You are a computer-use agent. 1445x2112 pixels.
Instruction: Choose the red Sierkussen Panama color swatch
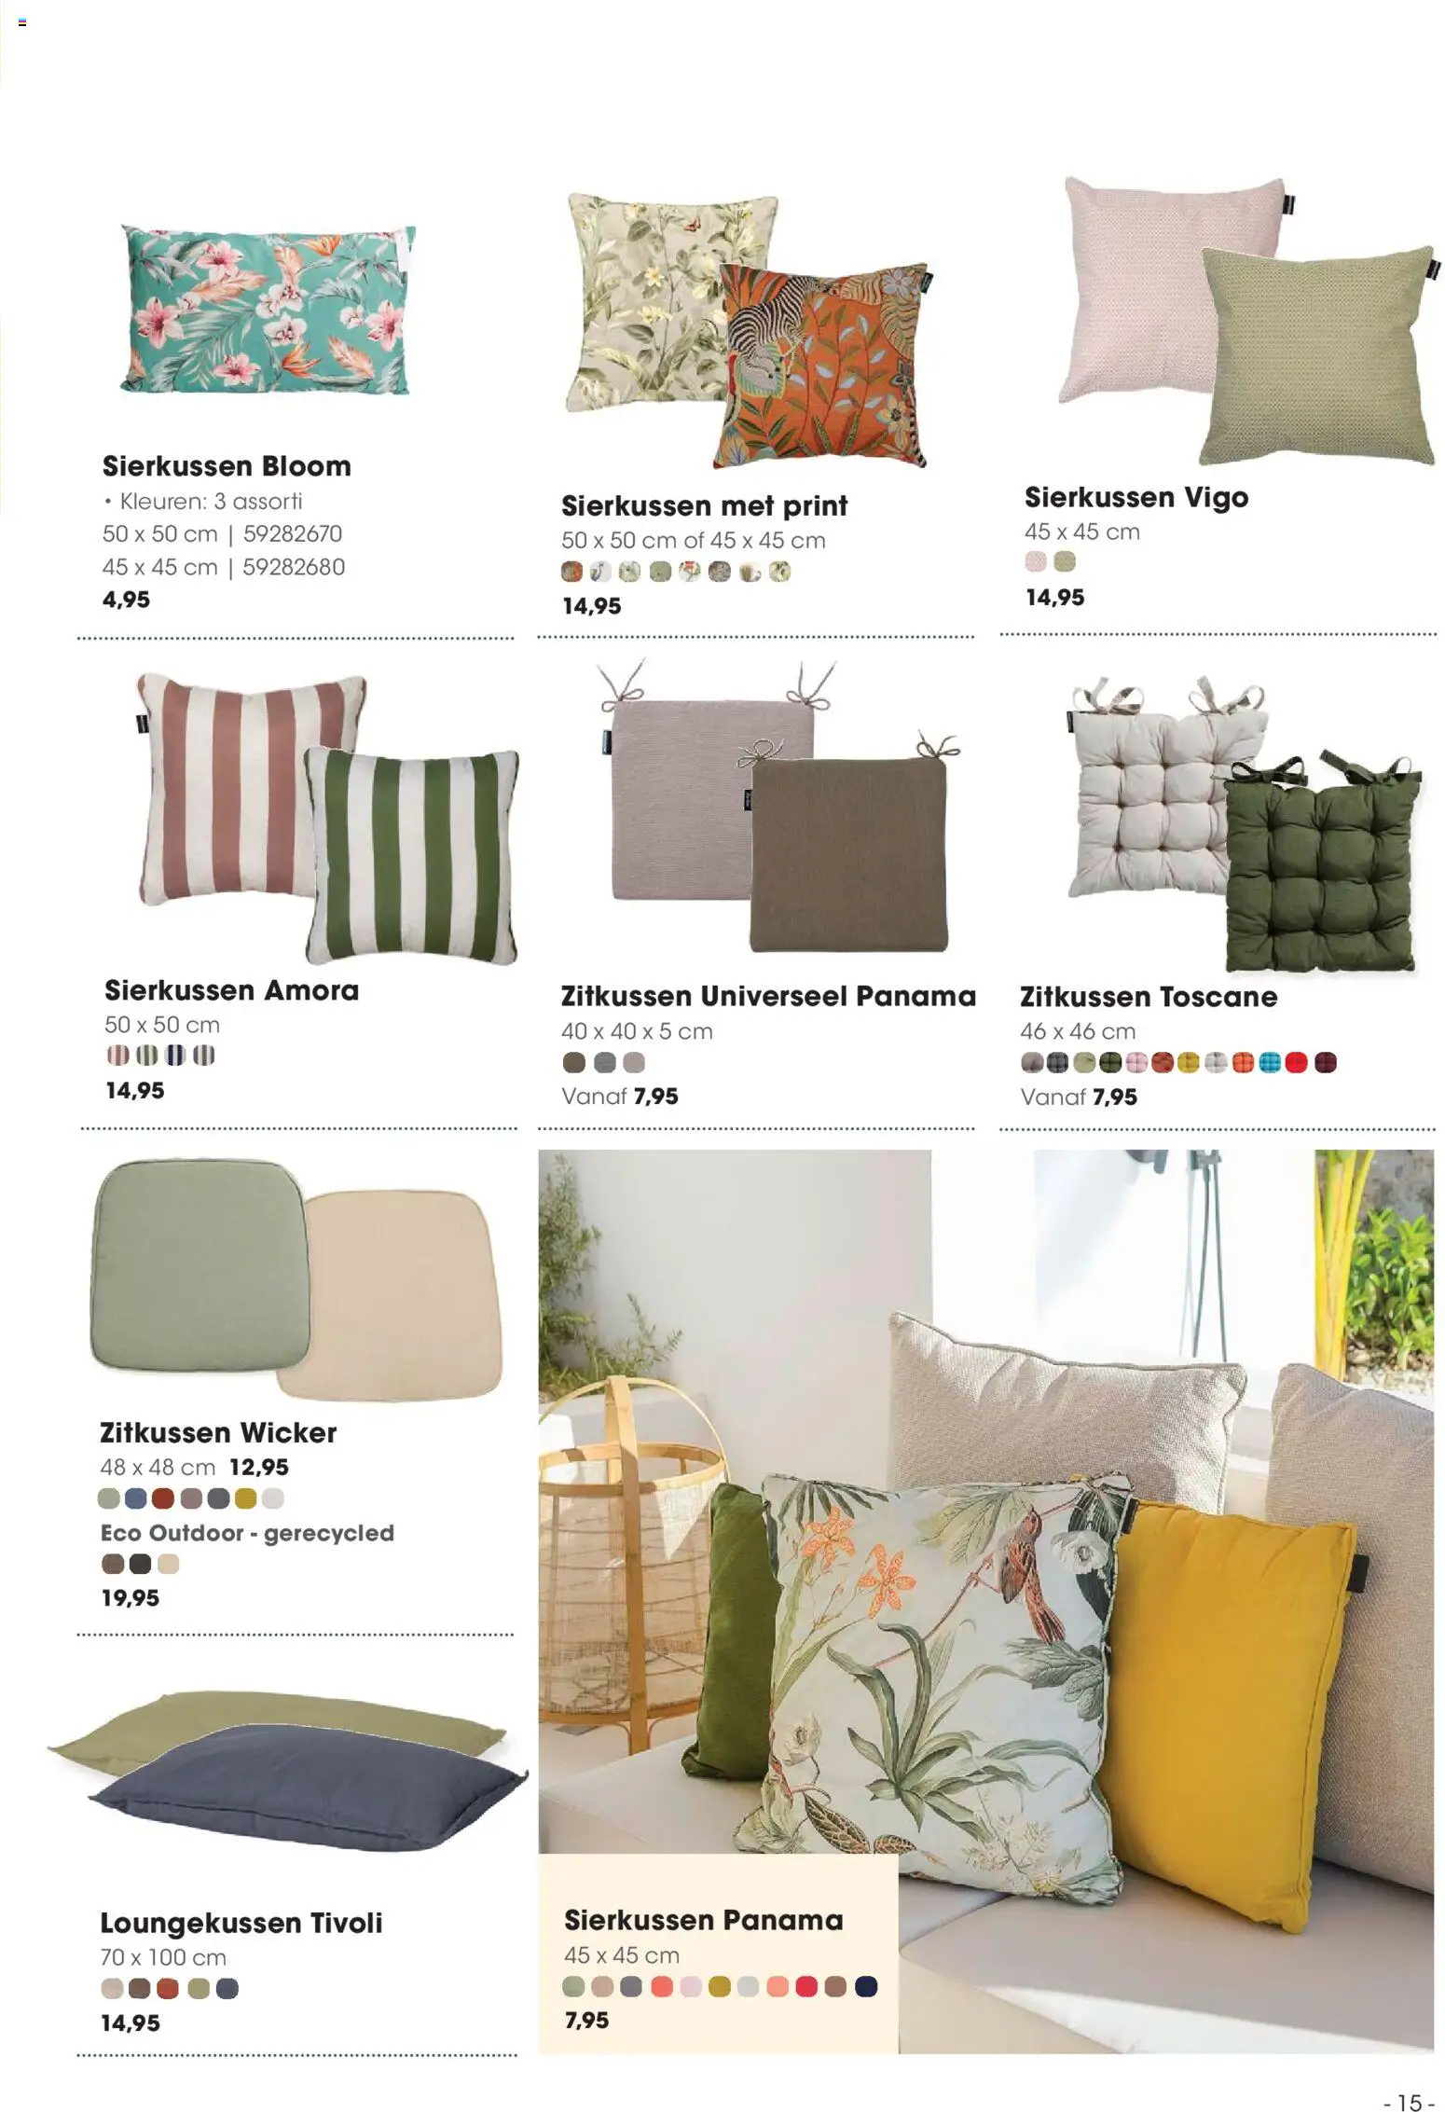(x=806, y=1987)
